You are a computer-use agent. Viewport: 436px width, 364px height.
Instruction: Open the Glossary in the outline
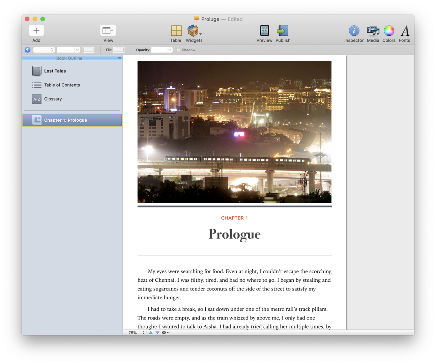tap(53, 99)
